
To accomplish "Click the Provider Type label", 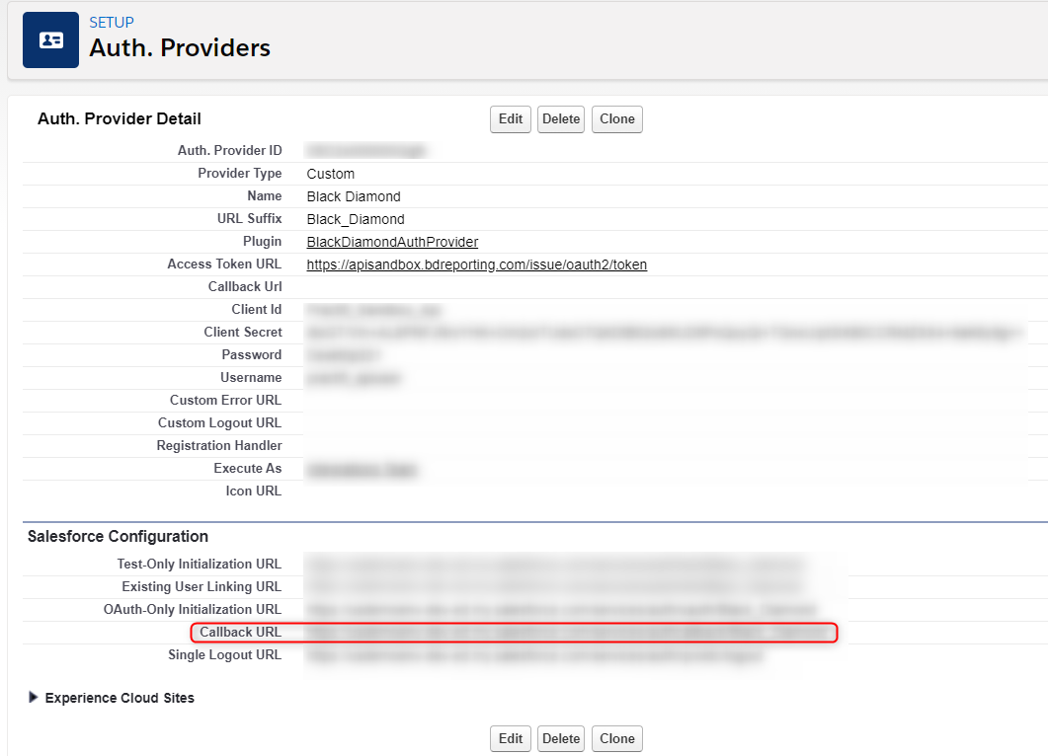I will point(239,173).
